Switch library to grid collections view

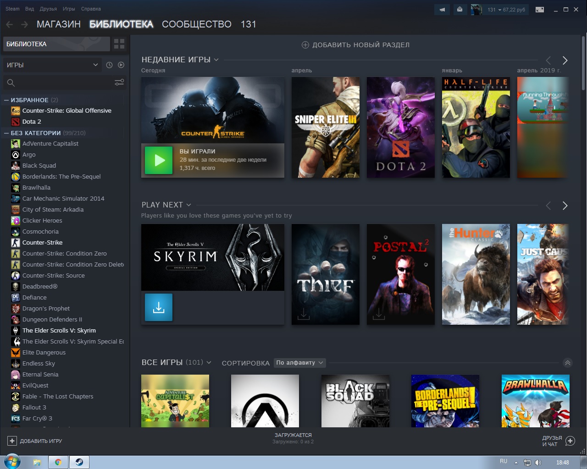coord(119,44)
